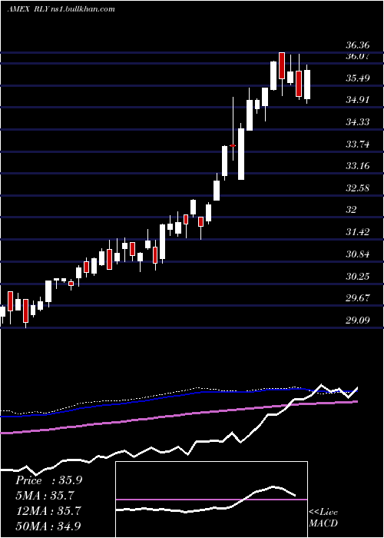The height and width of the screenshot is (538, 384).
Task: Click the tall red candle touching 36.36
Action: 282,65
